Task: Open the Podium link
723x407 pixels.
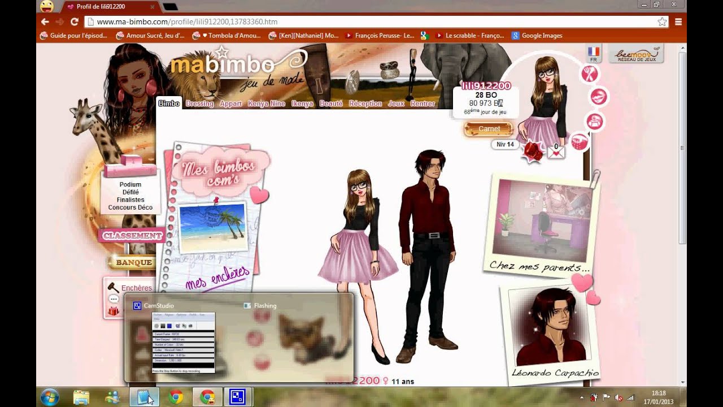Action: point(130,185)
